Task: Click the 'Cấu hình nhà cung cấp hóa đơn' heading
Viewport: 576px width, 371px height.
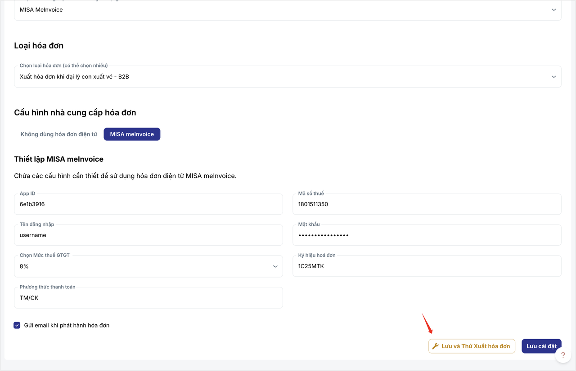Action: pyautogui.click(x=75, y=113)
